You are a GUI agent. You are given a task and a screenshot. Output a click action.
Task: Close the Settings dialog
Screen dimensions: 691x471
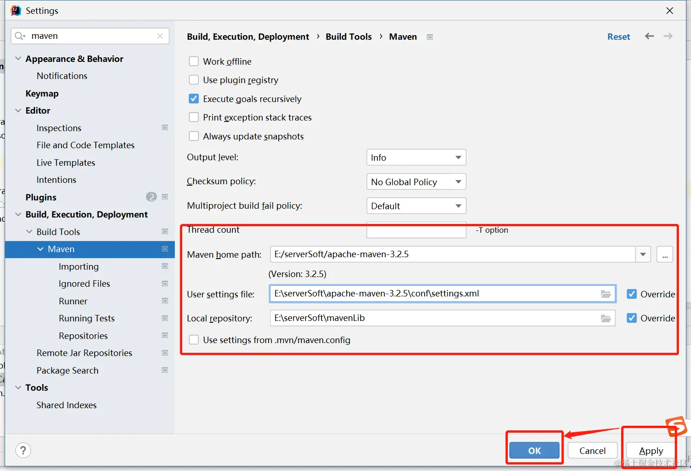669,11
